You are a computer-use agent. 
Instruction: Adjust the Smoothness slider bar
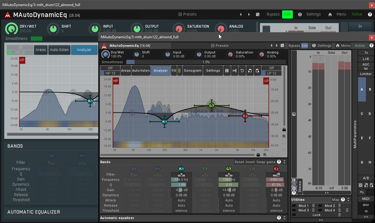206,62
